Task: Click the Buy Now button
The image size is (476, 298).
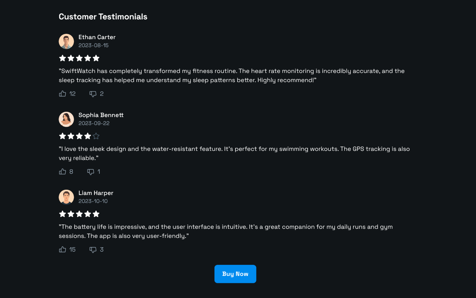Action: point(235,274)
